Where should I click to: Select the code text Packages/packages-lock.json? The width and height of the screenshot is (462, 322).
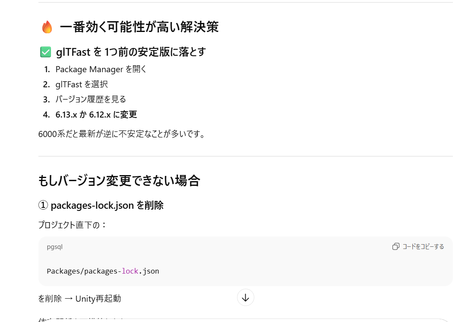(x=103, y=271)
